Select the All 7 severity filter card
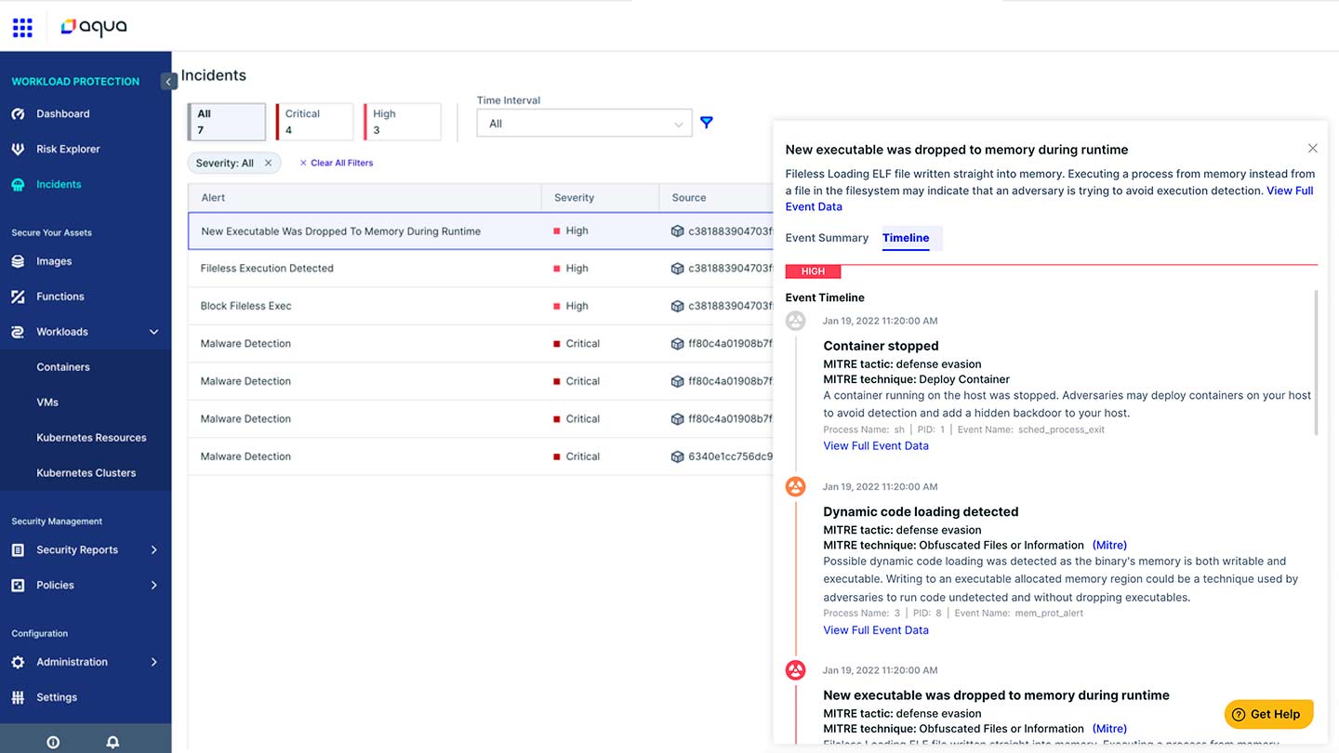This screenshot has width=1339, height=753. (x=227, y=122)
